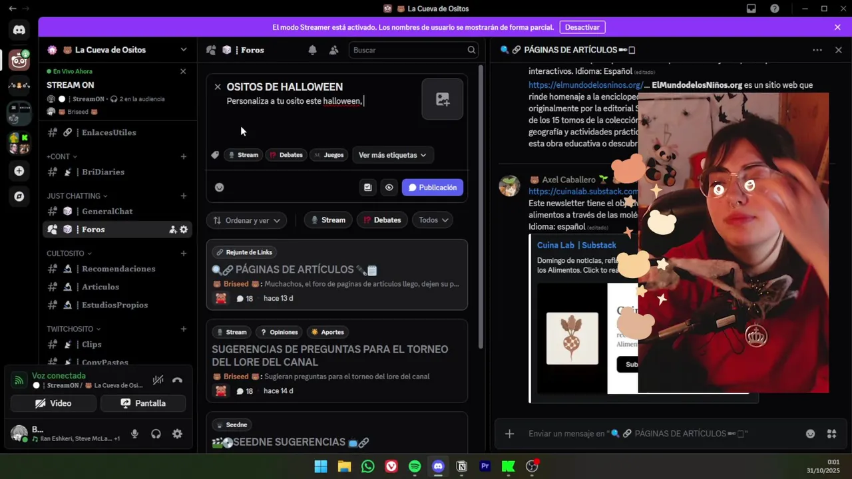Open the EnlacesUtiles channel

(117, 132)
